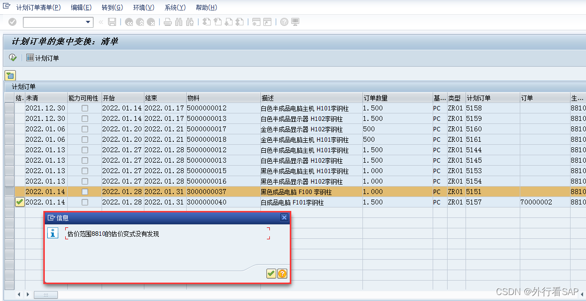Open the SAP window menu icon at top-left

tap(6, 7)
